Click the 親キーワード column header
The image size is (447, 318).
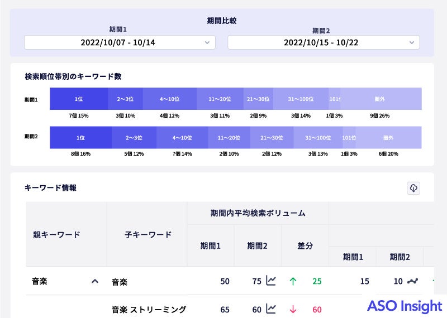[56, 234]
